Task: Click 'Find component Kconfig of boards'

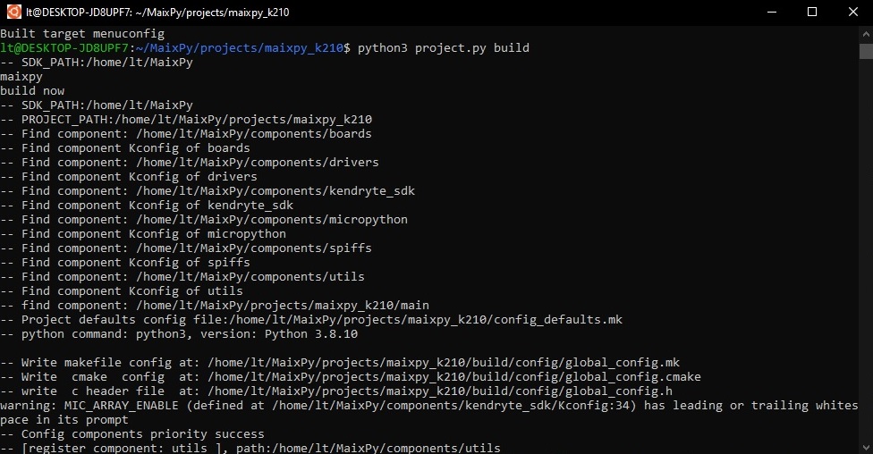Action: 135,148
